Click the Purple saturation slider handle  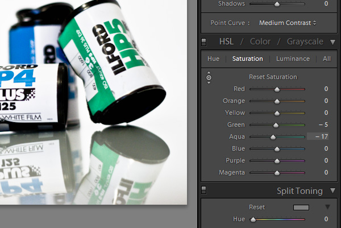(277, 161)
